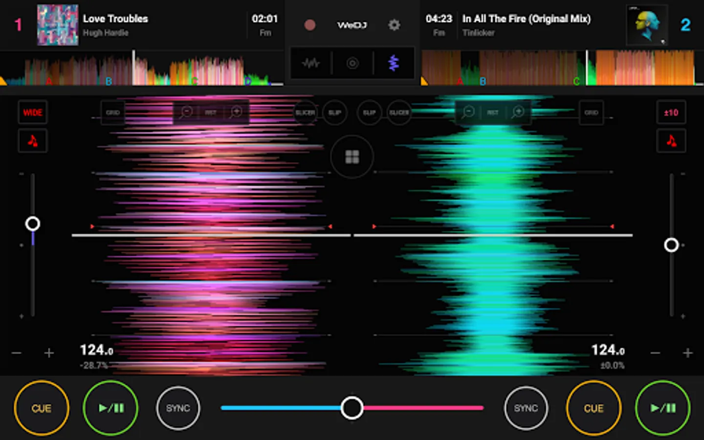
Task: Select the Love Troubles track title
Action: 115,19
